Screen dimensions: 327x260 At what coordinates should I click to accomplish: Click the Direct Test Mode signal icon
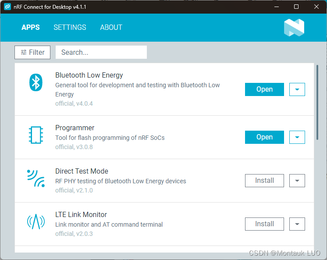pyautogui.click(x=36, y=178)
